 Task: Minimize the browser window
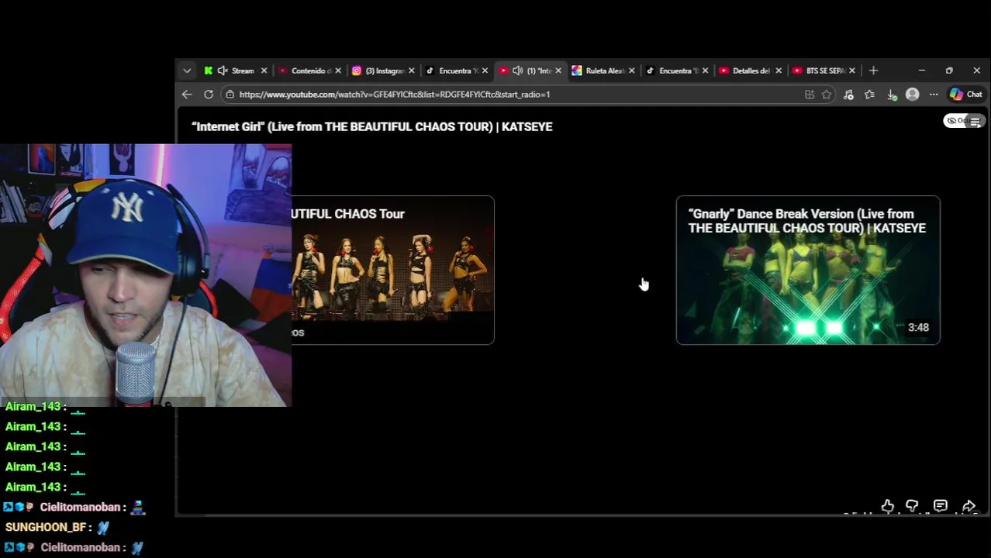tap(922, 71)
